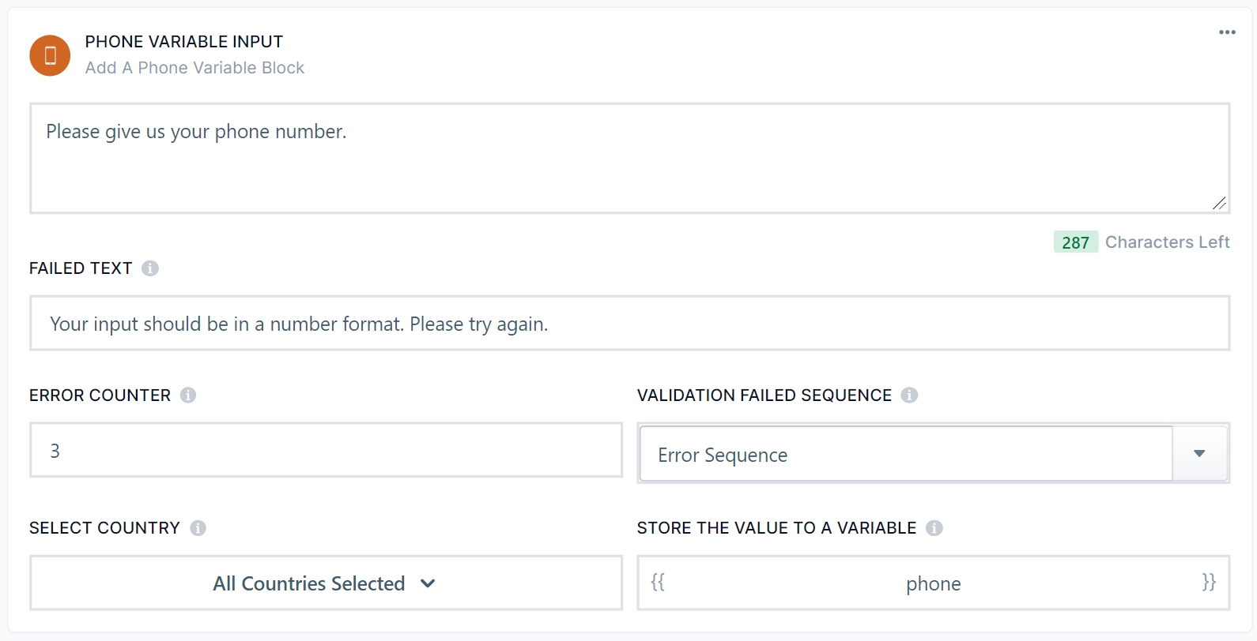
Task: Click the Error Counter field showing 3
Action: point(326,451)
